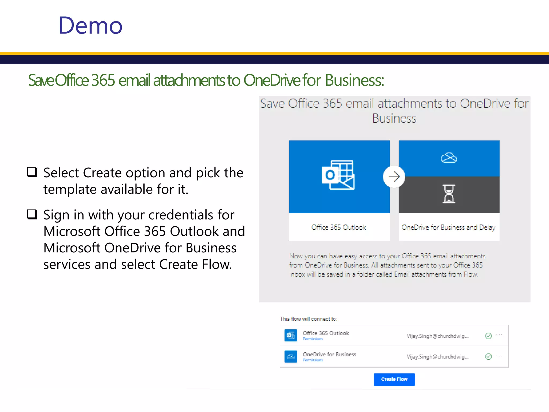Click the 'OneDrive for Business' connection name
This screenshot has width=549, height=412.
329,354
